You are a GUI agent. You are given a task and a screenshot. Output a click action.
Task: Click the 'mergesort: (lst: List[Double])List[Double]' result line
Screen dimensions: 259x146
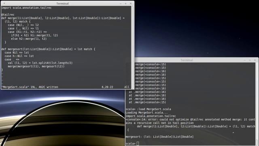[x=159, y=137]
